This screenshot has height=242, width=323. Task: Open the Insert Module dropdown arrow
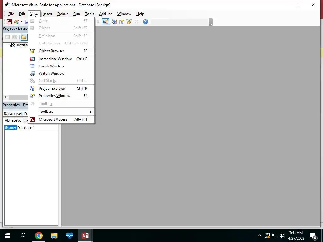pos(21,22)
